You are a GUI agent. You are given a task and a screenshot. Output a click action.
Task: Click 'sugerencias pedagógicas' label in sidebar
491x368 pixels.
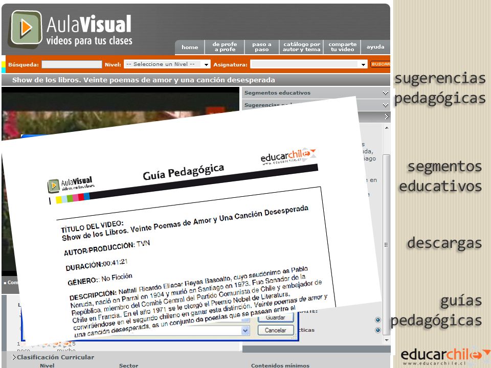(x=440, y=88)
